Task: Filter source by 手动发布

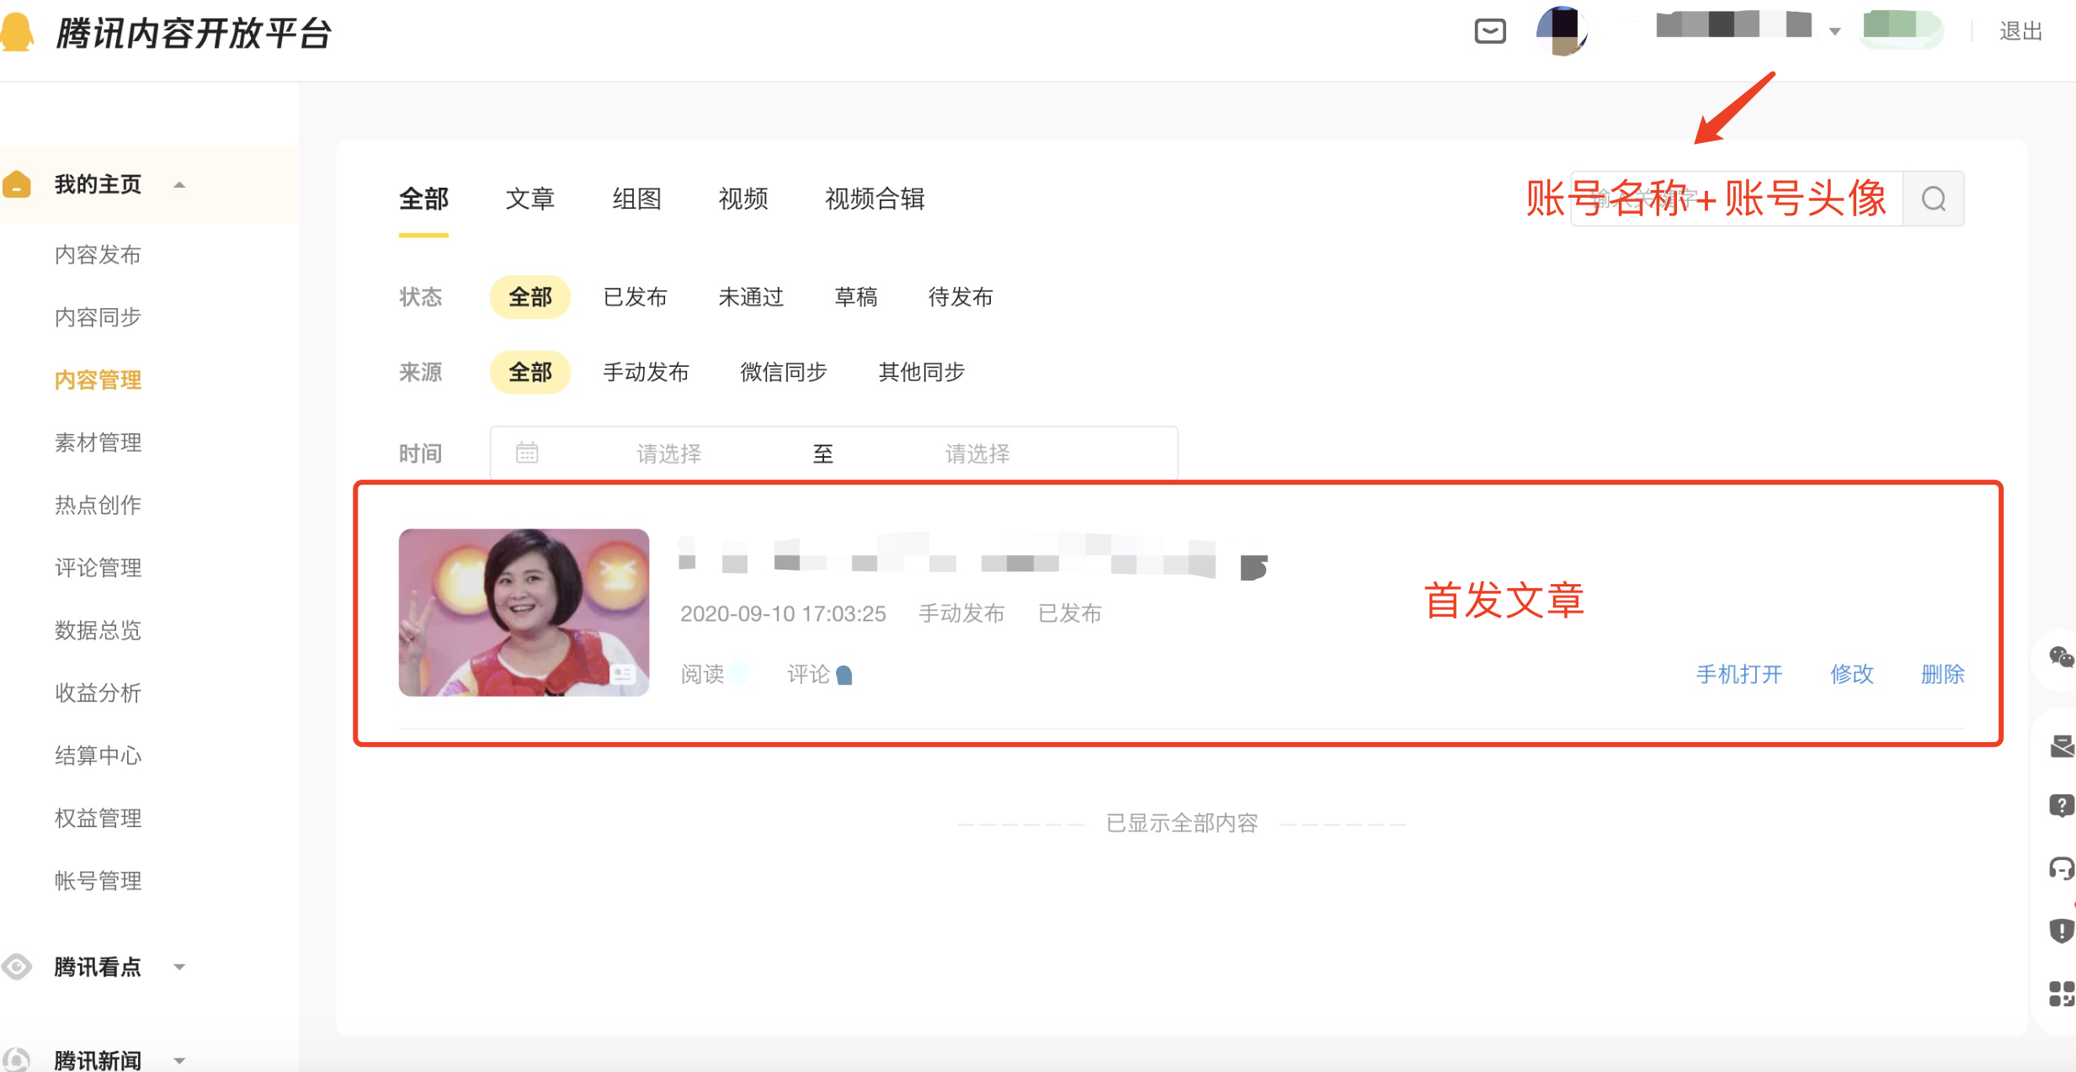Action: [x=646, y=372]
